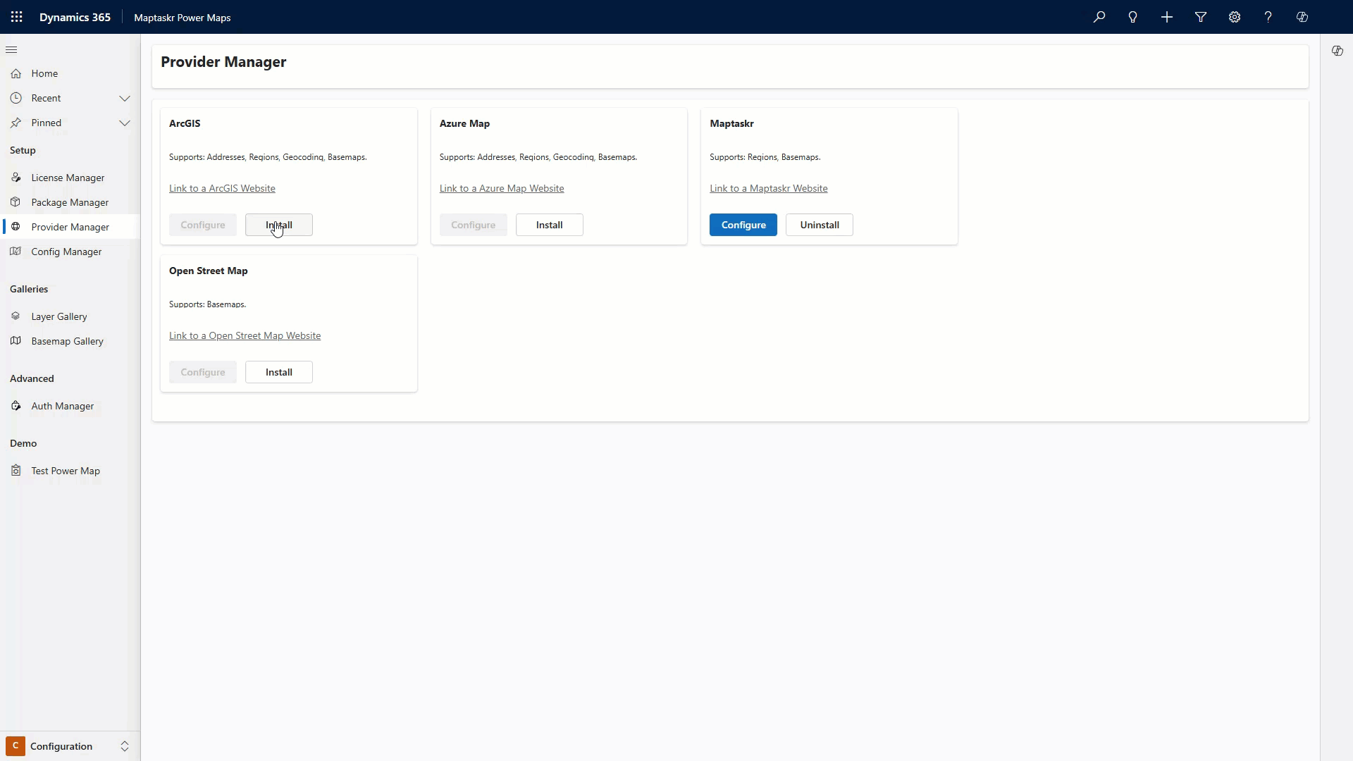
Task: Open the advanced find filter icon
Action: click(1201, 17)
